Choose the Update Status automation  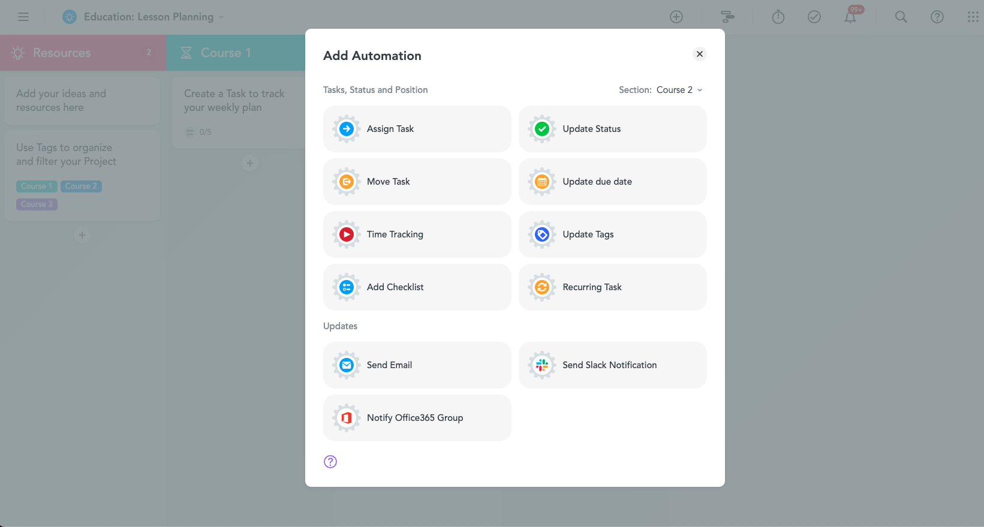(613, 129)
